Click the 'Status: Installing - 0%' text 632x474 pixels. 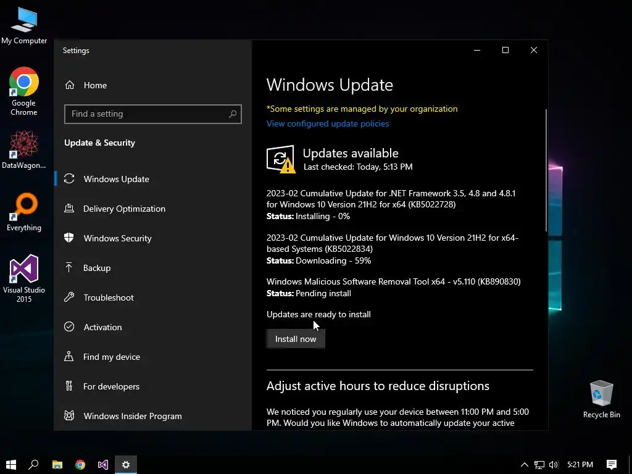pos(308,217)
